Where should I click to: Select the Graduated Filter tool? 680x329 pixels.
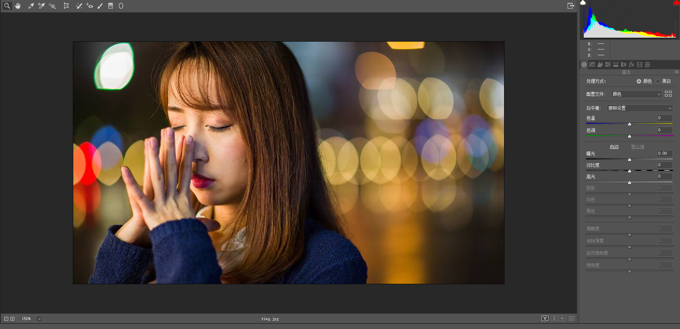coord(111,6)
